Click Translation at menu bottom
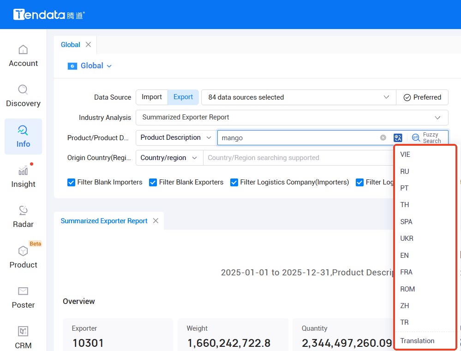This screenshot has width=461, height=351. 417,341
